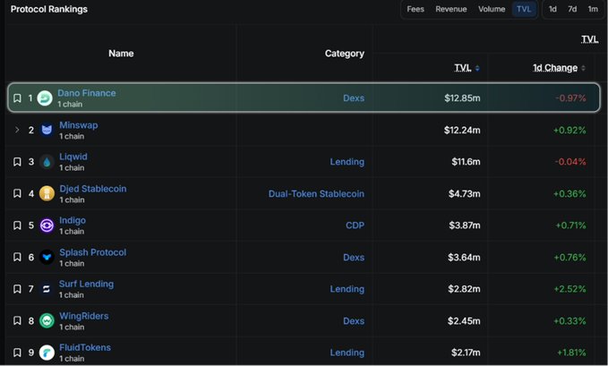Click the Protocol Rankings heading
Viewport: 608px width, 366px height.
click(49, 9)
